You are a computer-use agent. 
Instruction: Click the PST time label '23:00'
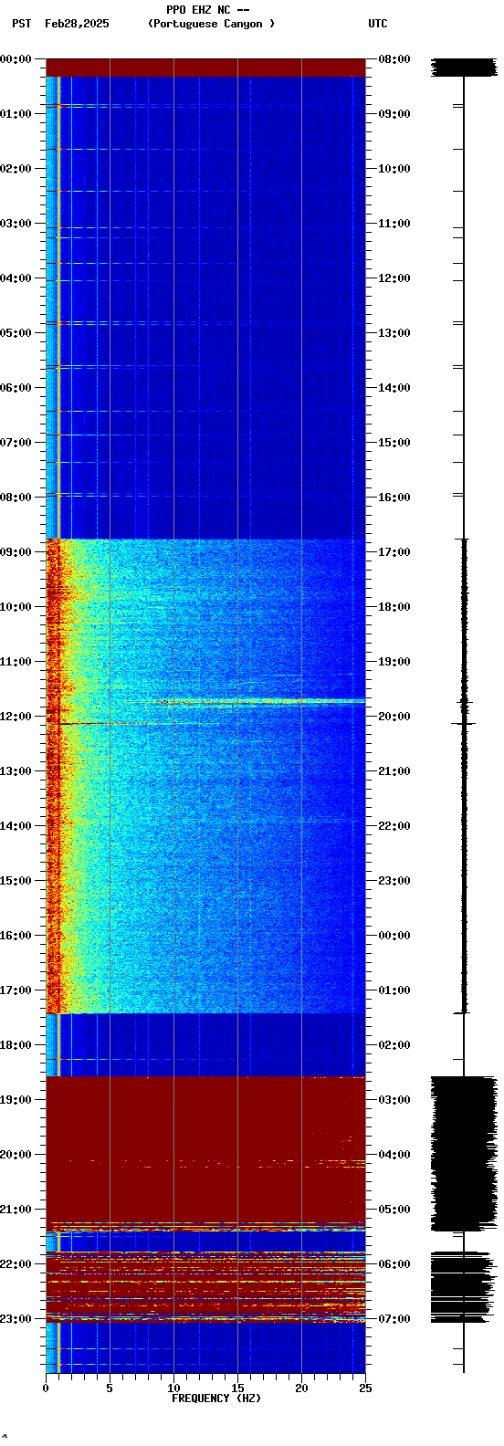[x=16, y=1319]
